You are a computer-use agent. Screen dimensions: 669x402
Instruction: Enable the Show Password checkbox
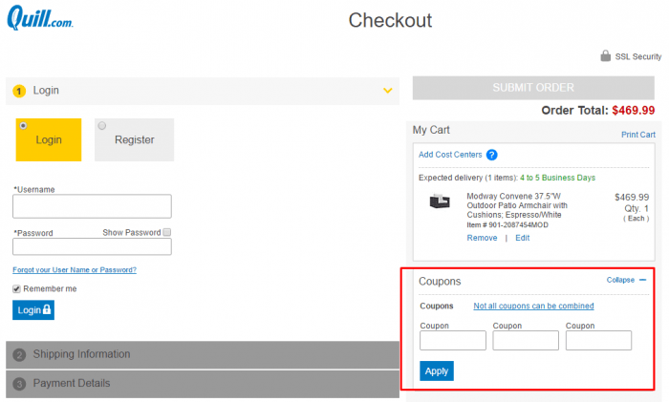[167, 232]
